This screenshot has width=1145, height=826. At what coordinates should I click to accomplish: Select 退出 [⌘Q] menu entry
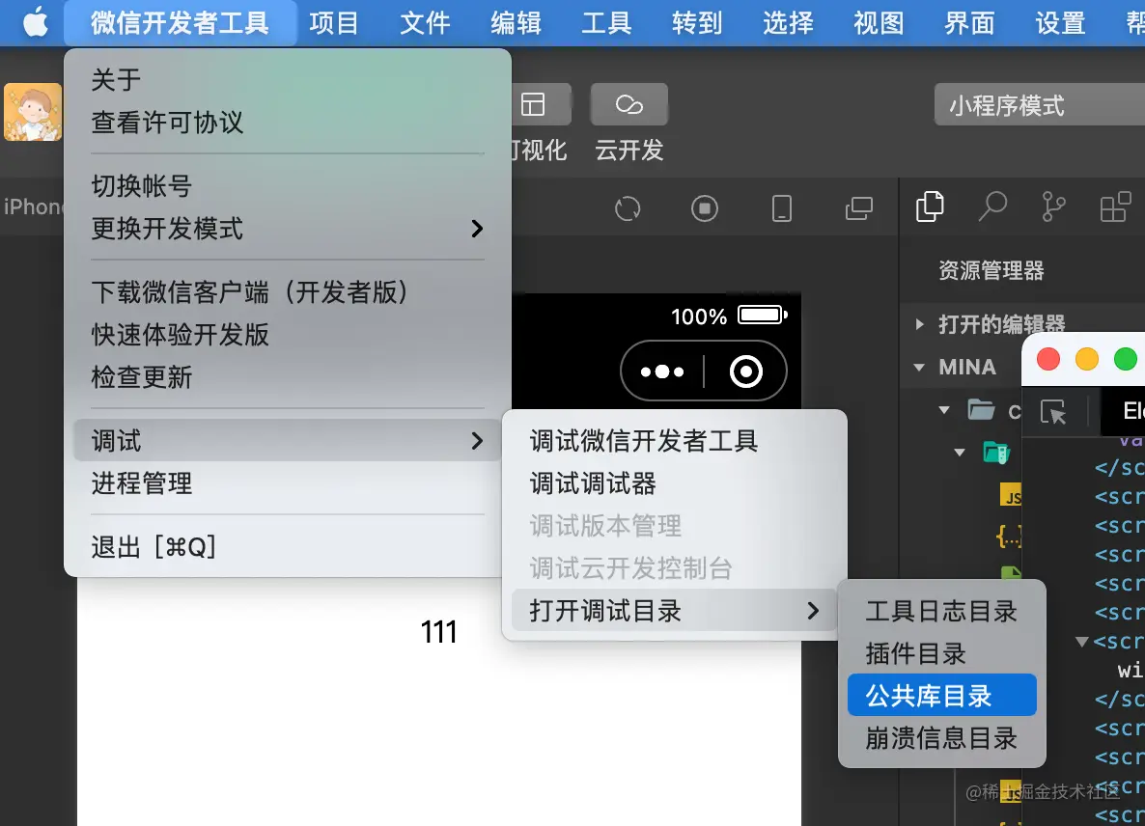pos(288,546)
